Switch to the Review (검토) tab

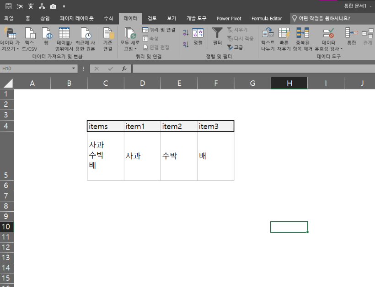click(x=152, y=18)
